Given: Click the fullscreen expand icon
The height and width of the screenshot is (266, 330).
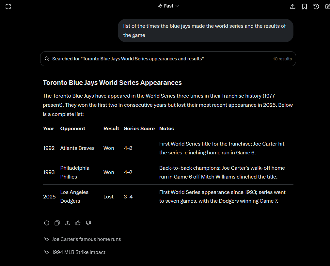Looking at the screenshot, I should pyautogui.click(x=8, y=7).
